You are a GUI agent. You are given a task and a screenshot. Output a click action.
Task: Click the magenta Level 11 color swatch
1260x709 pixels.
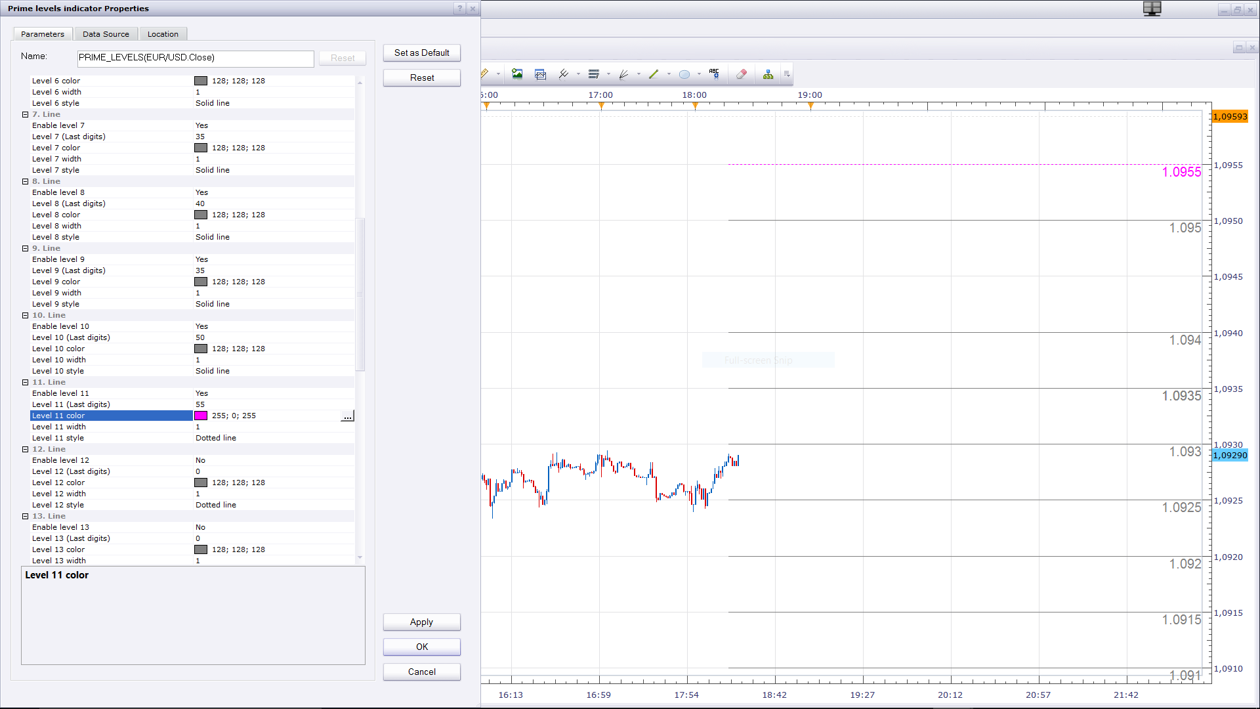point(201,416)
